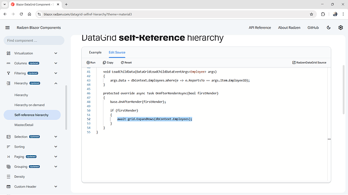Expand the Sorting section
Image resolution: width=348 pixels, height=195 pixels.
55,147
